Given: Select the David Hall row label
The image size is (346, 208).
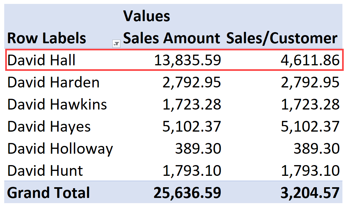Looking at the screenshot, I should (x=41, y=60).
